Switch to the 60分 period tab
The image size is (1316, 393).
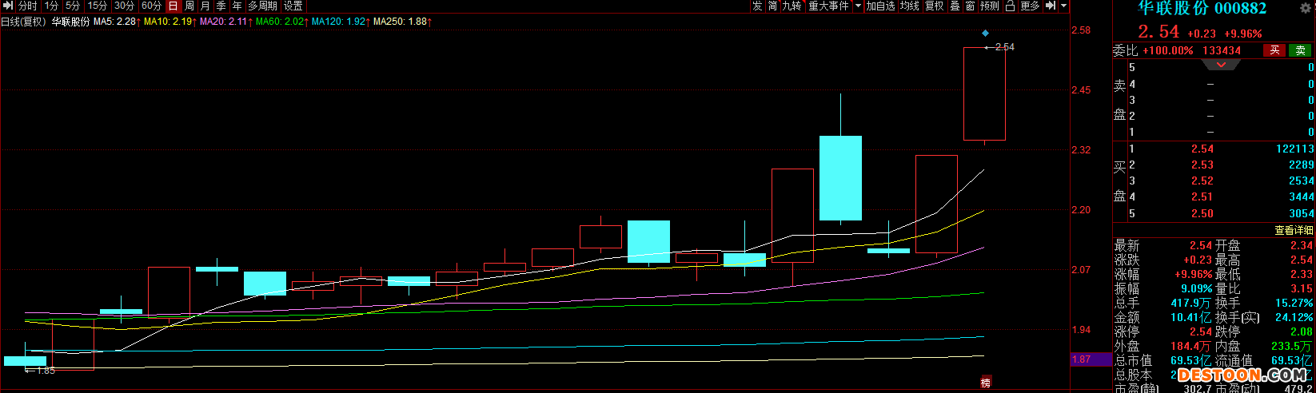click(x=151, y=6)
